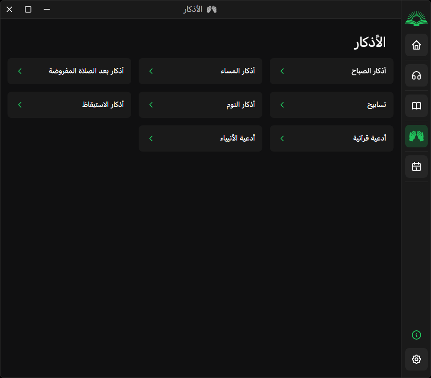Open the أدعية قرآنية card
Image resolution: width=431 pixels, height=378 pixels.
pyautogui.click(x=331, y=138)
